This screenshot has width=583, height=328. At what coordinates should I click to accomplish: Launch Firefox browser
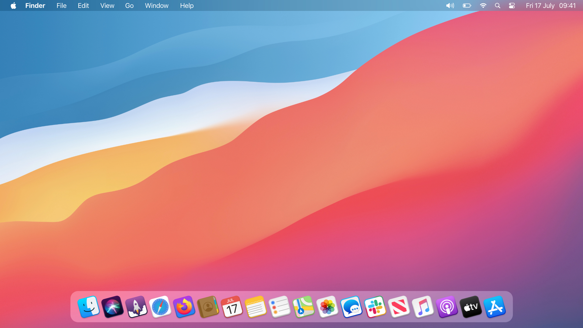tap(184, 307)
